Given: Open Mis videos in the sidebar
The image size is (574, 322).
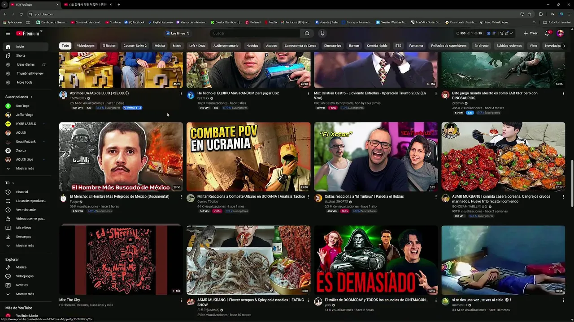Looking at the screenshot, I should click(x=26, y=228).
